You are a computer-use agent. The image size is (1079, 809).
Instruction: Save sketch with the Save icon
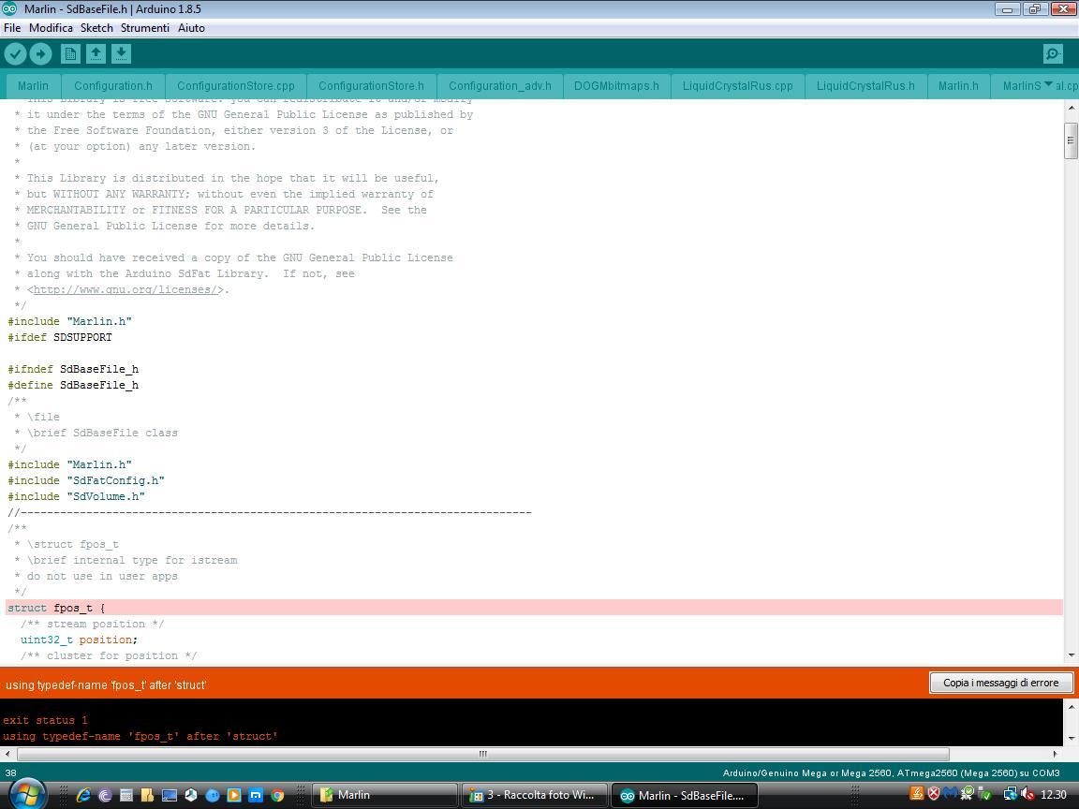pyautogui.click(x=122, y=54)
